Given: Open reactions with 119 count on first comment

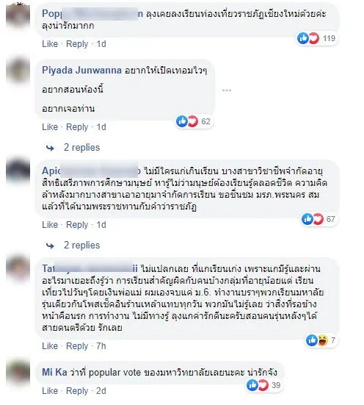Looking at the screenshot, I should coord(317,38).
